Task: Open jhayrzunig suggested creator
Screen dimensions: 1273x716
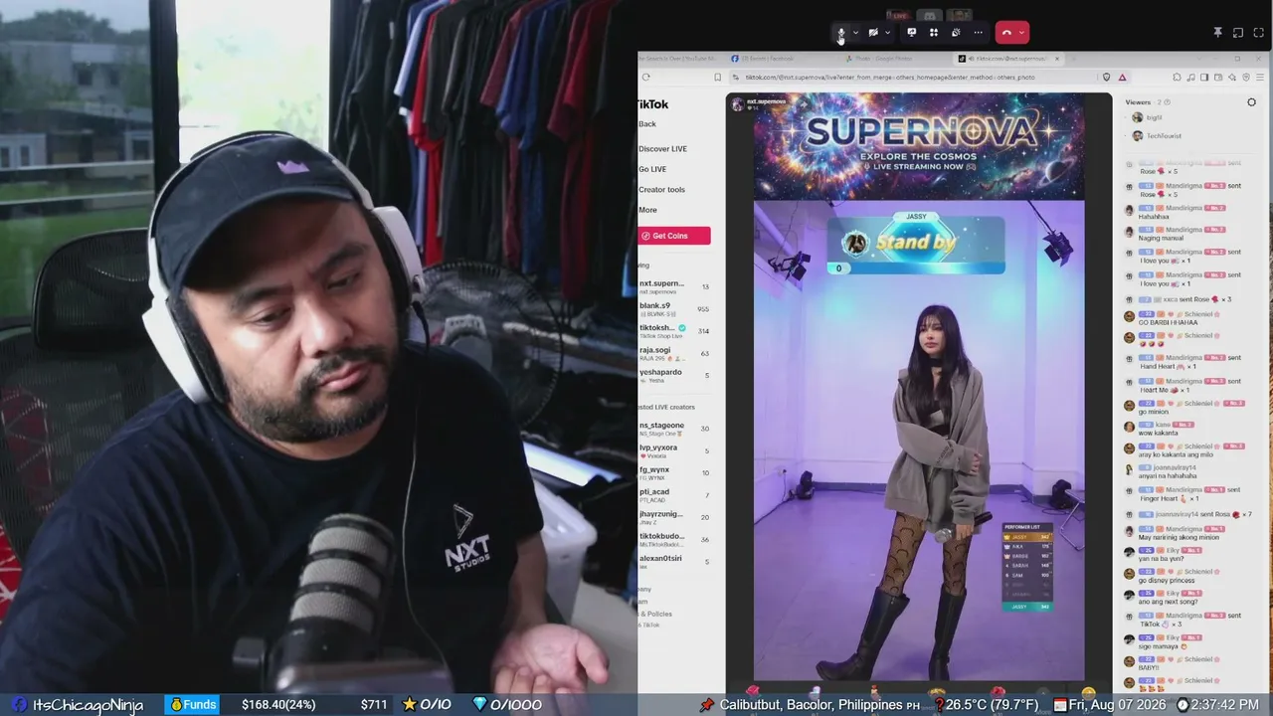Action: click(x=674, y=517)
